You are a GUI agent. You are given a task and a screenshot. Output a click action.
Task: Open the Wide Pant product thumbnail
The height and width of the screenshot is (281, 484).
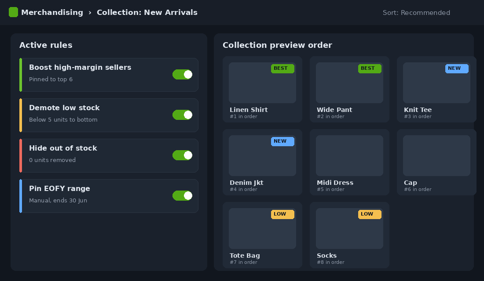point(349,83)
